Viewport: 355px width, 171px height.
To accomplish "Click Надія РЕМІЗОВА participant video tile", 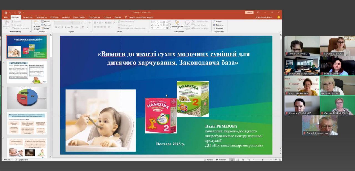I will pyautogui.click(x=337, y=86).
